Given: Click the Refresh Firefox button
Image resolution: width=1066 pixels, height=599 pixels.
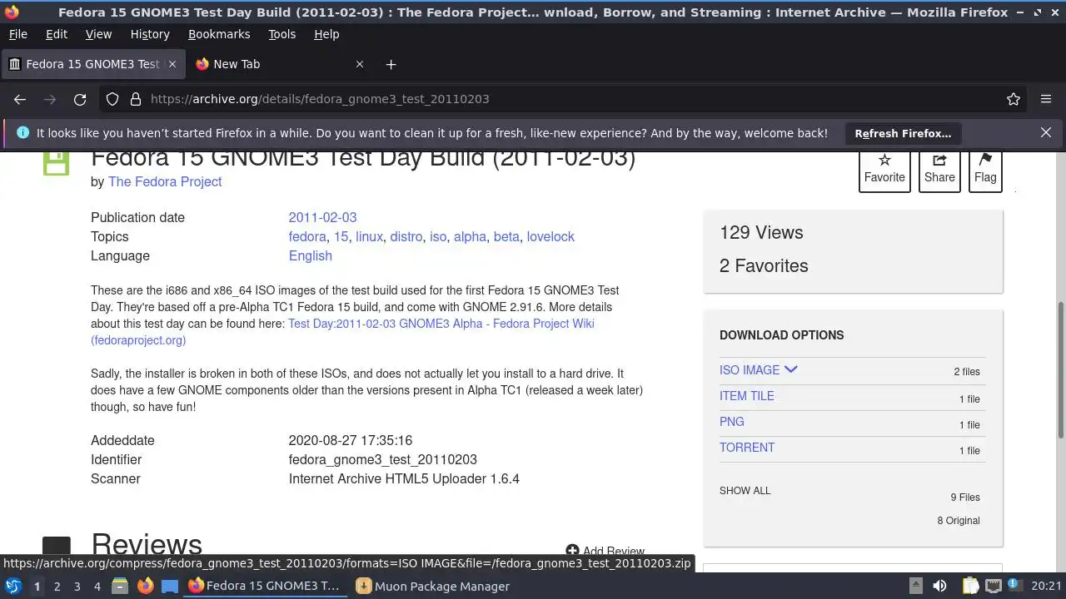Looking at the screenshot, I should point(903,133).
